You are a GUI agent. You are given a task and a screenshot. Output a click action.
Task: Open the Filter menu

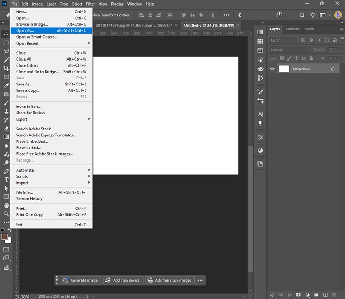pos(91,4)
